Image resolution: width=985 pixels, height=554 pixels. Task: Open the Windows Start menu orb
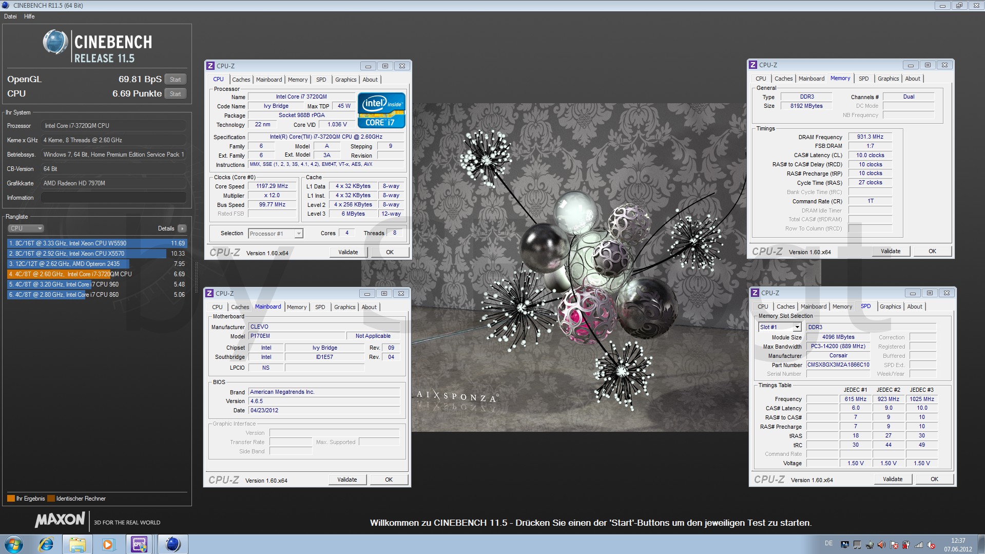(x=13, y=544)
